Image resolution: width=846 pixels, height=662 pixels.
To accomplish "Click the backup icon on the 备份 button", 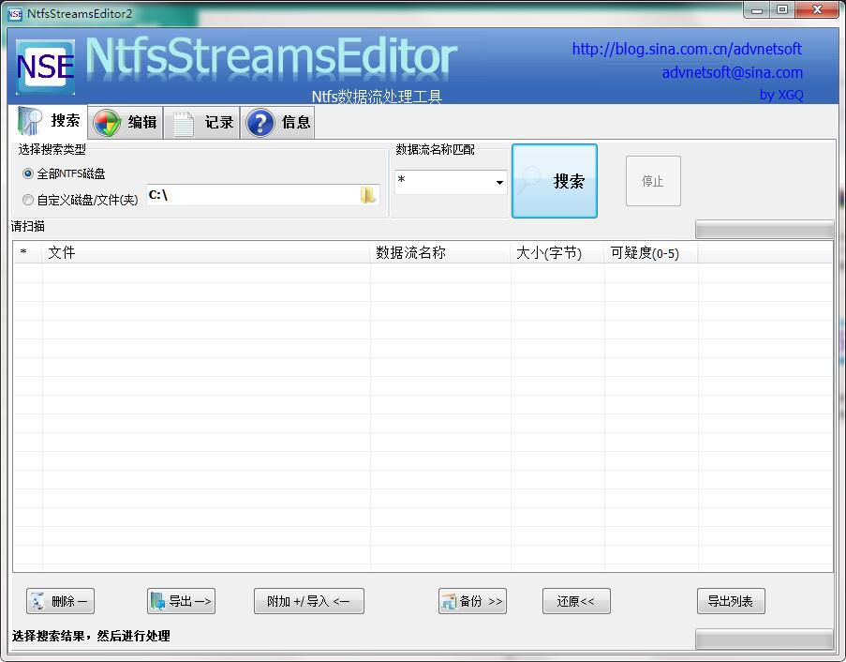I will (449, 601).
